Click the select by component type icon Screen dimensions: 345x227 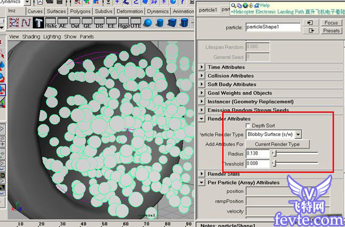tap(96, 2)
